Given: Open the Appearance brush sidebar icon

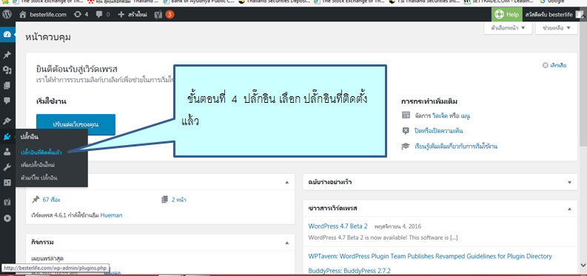Looking at the screenshot, I should [x=7, y=121].
